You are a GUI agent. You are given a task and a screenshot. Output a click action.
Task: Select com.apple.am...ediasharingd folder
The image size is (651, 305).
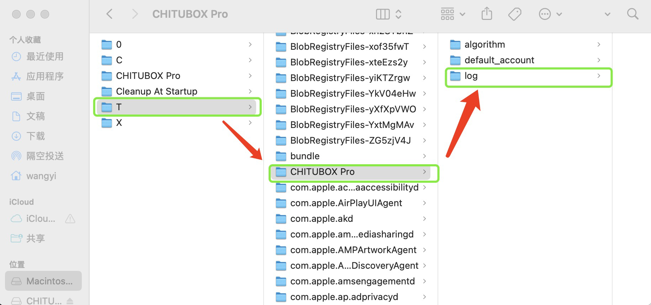(x=351, y=234)
